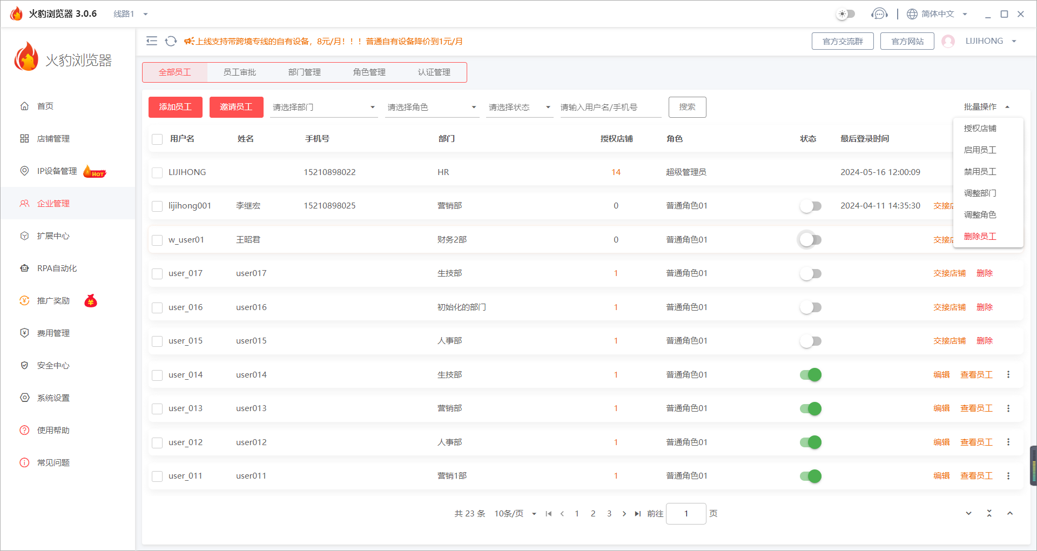Open 常见问题 in sidebar

(68, 462)
